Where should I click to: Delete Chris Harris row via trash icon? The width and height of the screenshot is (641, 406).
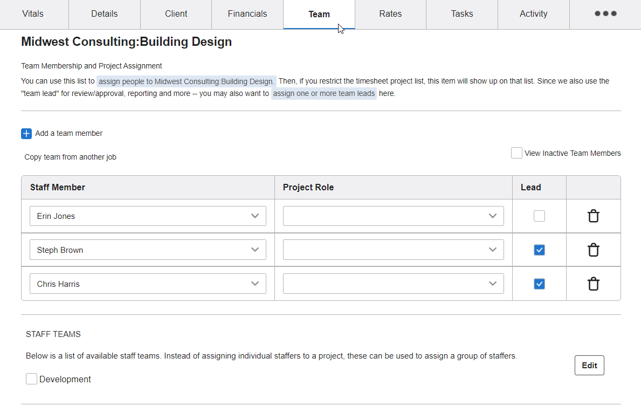tap(593, 284)
